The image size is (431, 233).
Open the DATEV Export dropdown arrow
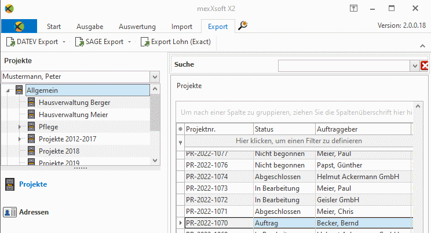64,42
